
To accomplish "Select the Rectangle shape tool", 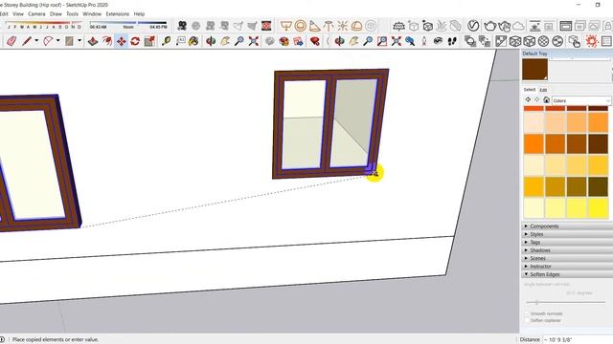I will [69, 41].
